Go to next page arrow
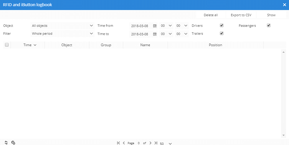 [x=150, y=143]
